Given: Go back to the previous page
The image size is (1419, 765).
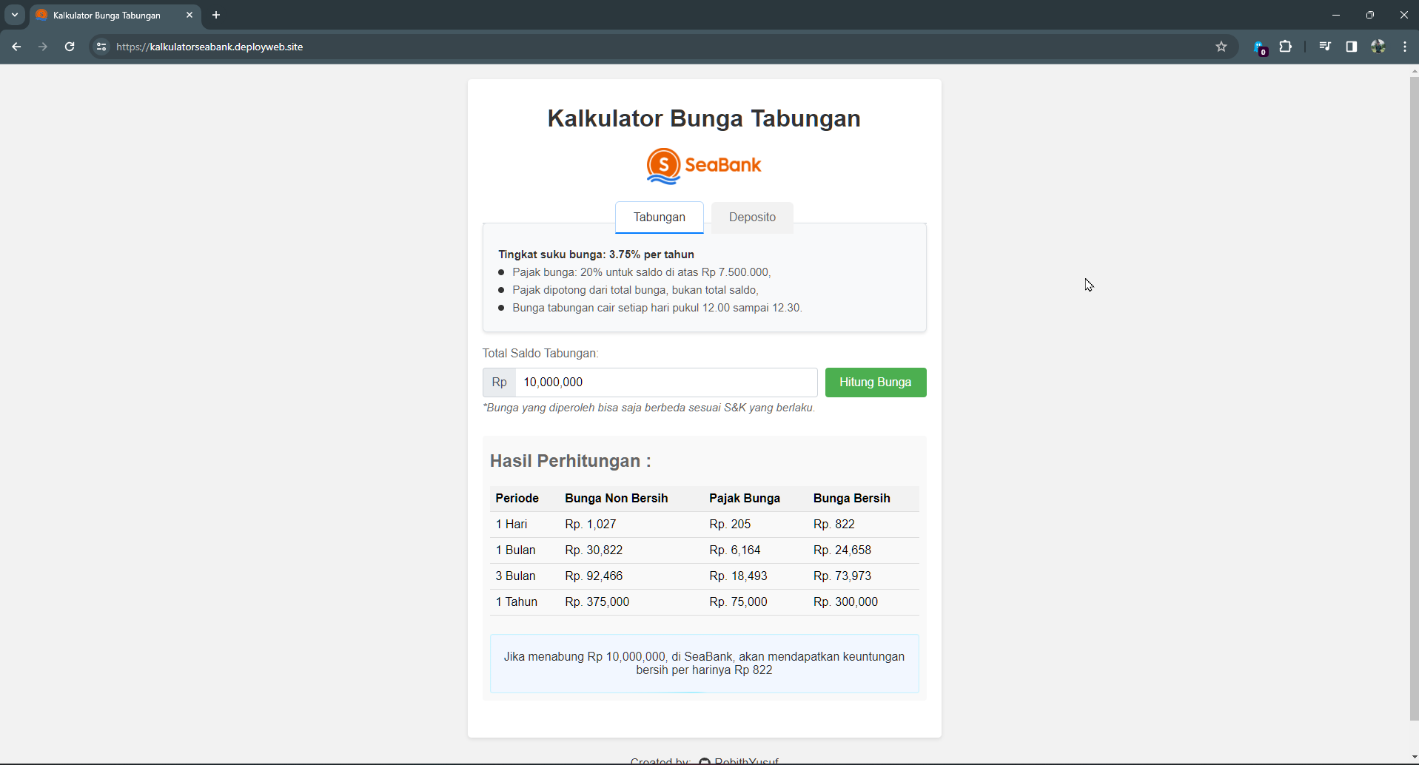Looking at the screenshot, I should [16, 47].
